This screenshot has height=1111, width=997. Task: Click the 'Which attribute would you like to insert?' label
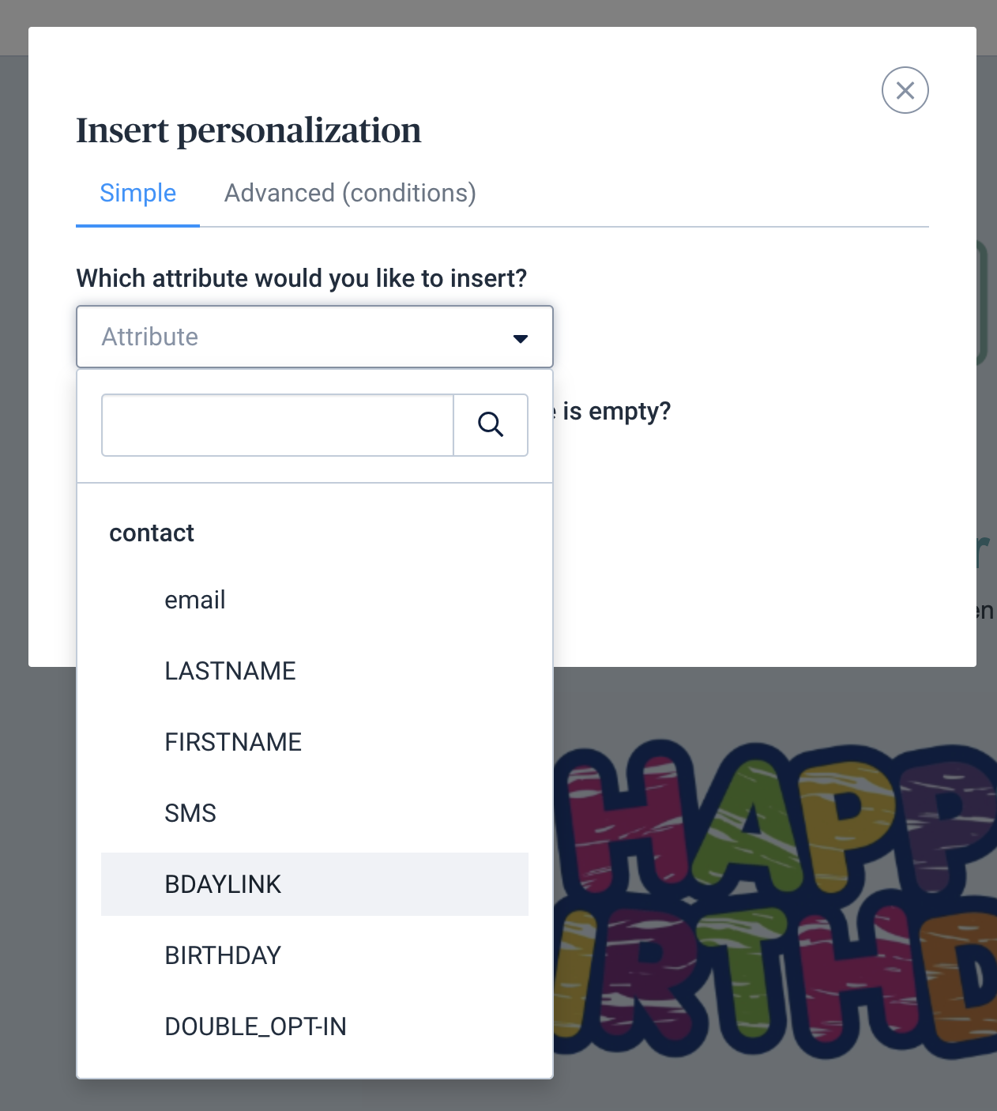301,279
